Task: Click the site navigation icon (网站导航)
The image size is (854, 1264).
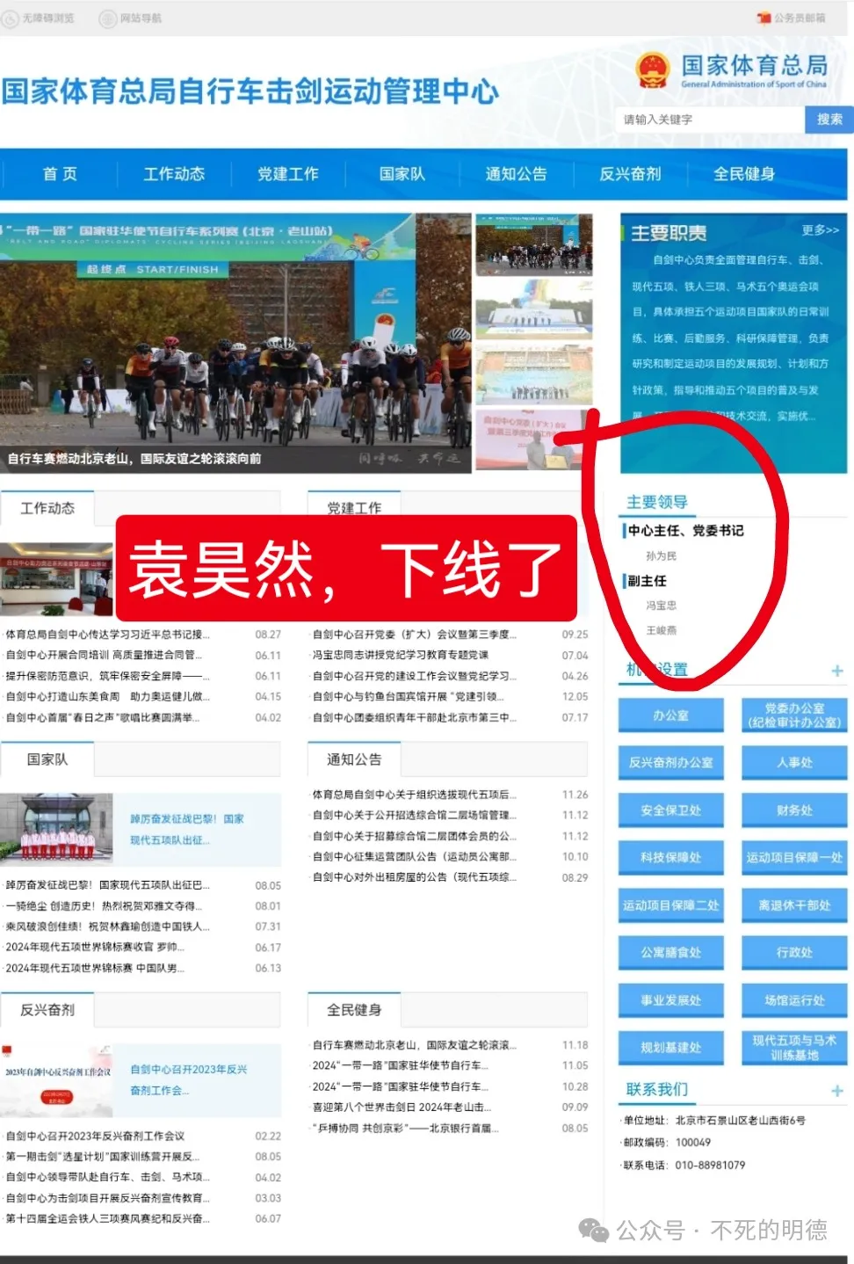Action: point(108,18)
